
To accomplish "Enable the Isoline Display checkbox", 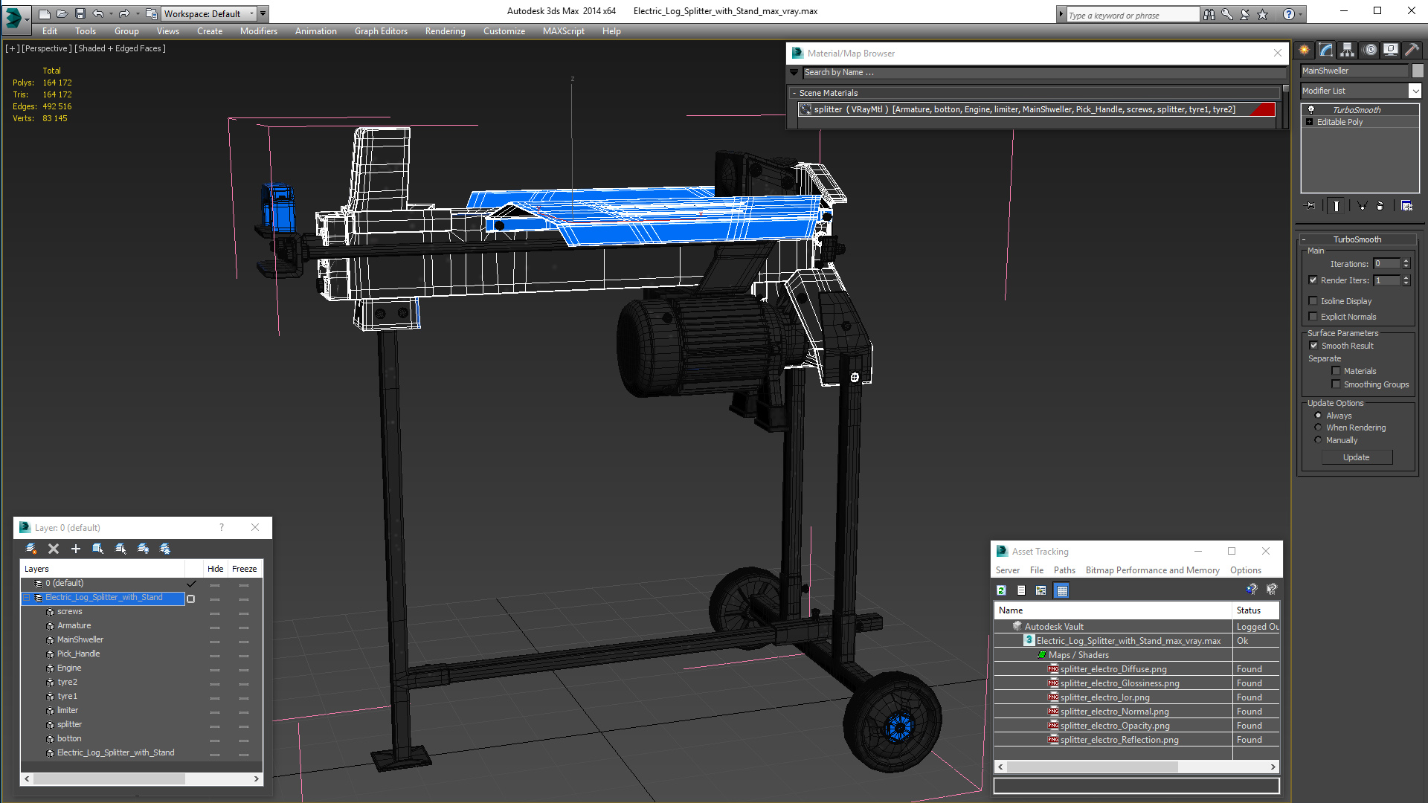I will tap(1313, 301).
